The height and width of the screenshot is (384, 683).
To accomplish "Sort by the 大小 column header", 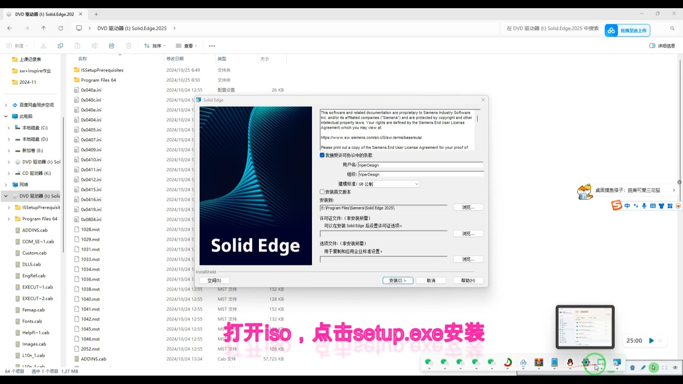I will [x=265, y=59].
